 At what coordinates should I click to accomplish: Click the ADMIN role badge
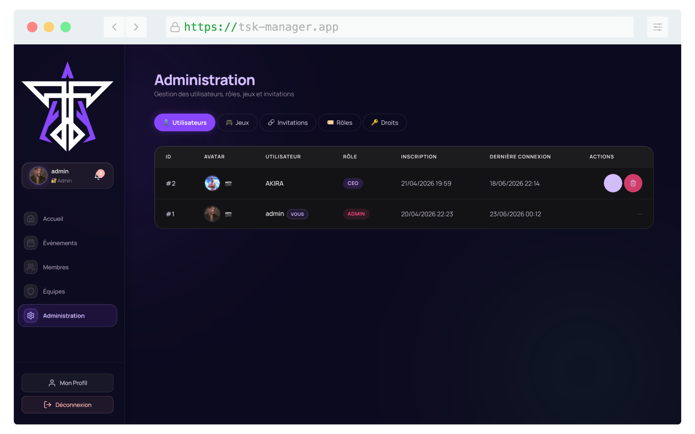coord(356,214)
